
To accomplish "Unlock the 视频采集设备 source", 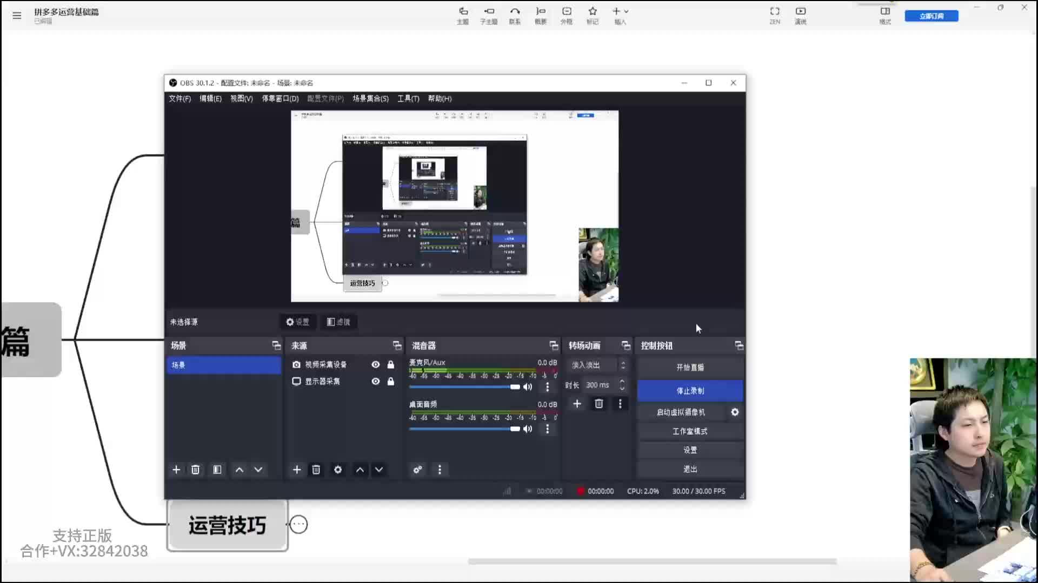I will click(x=391, y=364).
